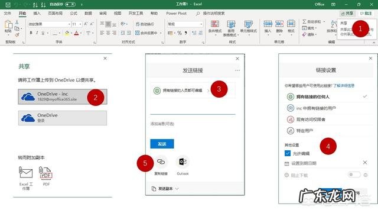Click the blue Send button
This screenshot has width=378, height=213.
pyautogui.click(x=162, y=144)
